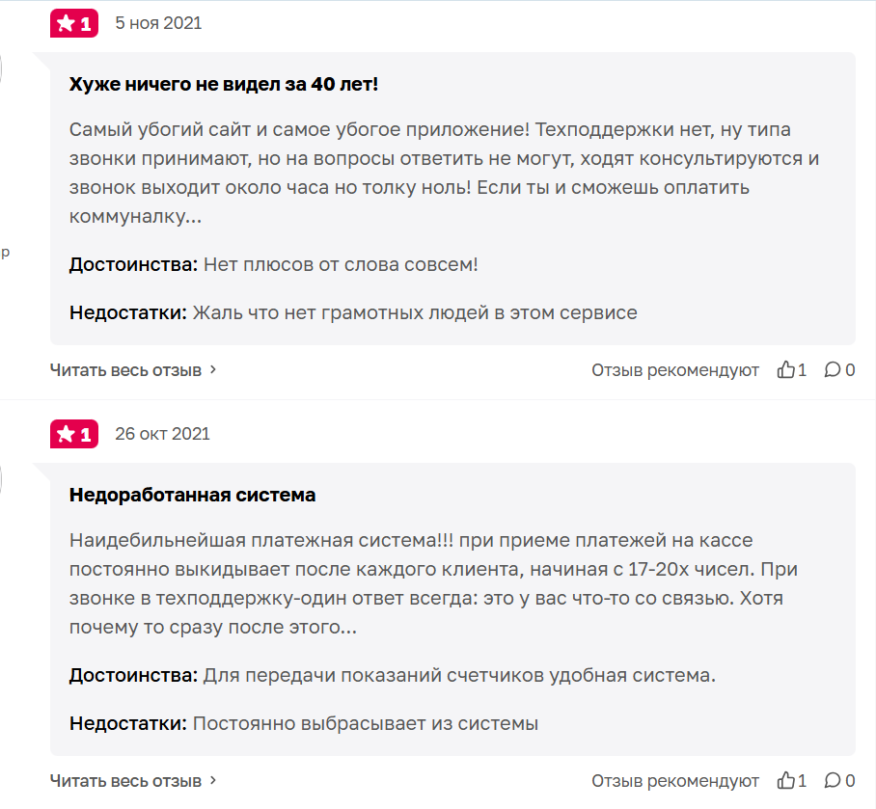Click the date '26 окт 2021'
The width and height of the screenshot is (876, 809).
pos(162,434)
